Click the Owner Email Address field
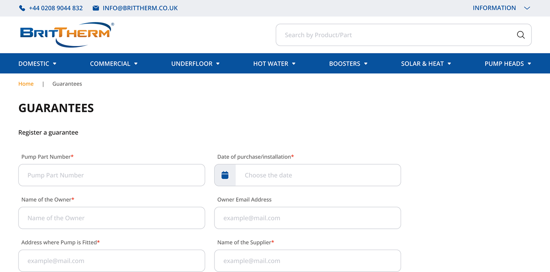The image size is (550, 272). click(307, 218)
